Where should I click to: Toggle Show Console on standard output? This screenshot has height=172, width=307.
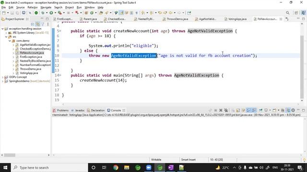click(248, 110)
